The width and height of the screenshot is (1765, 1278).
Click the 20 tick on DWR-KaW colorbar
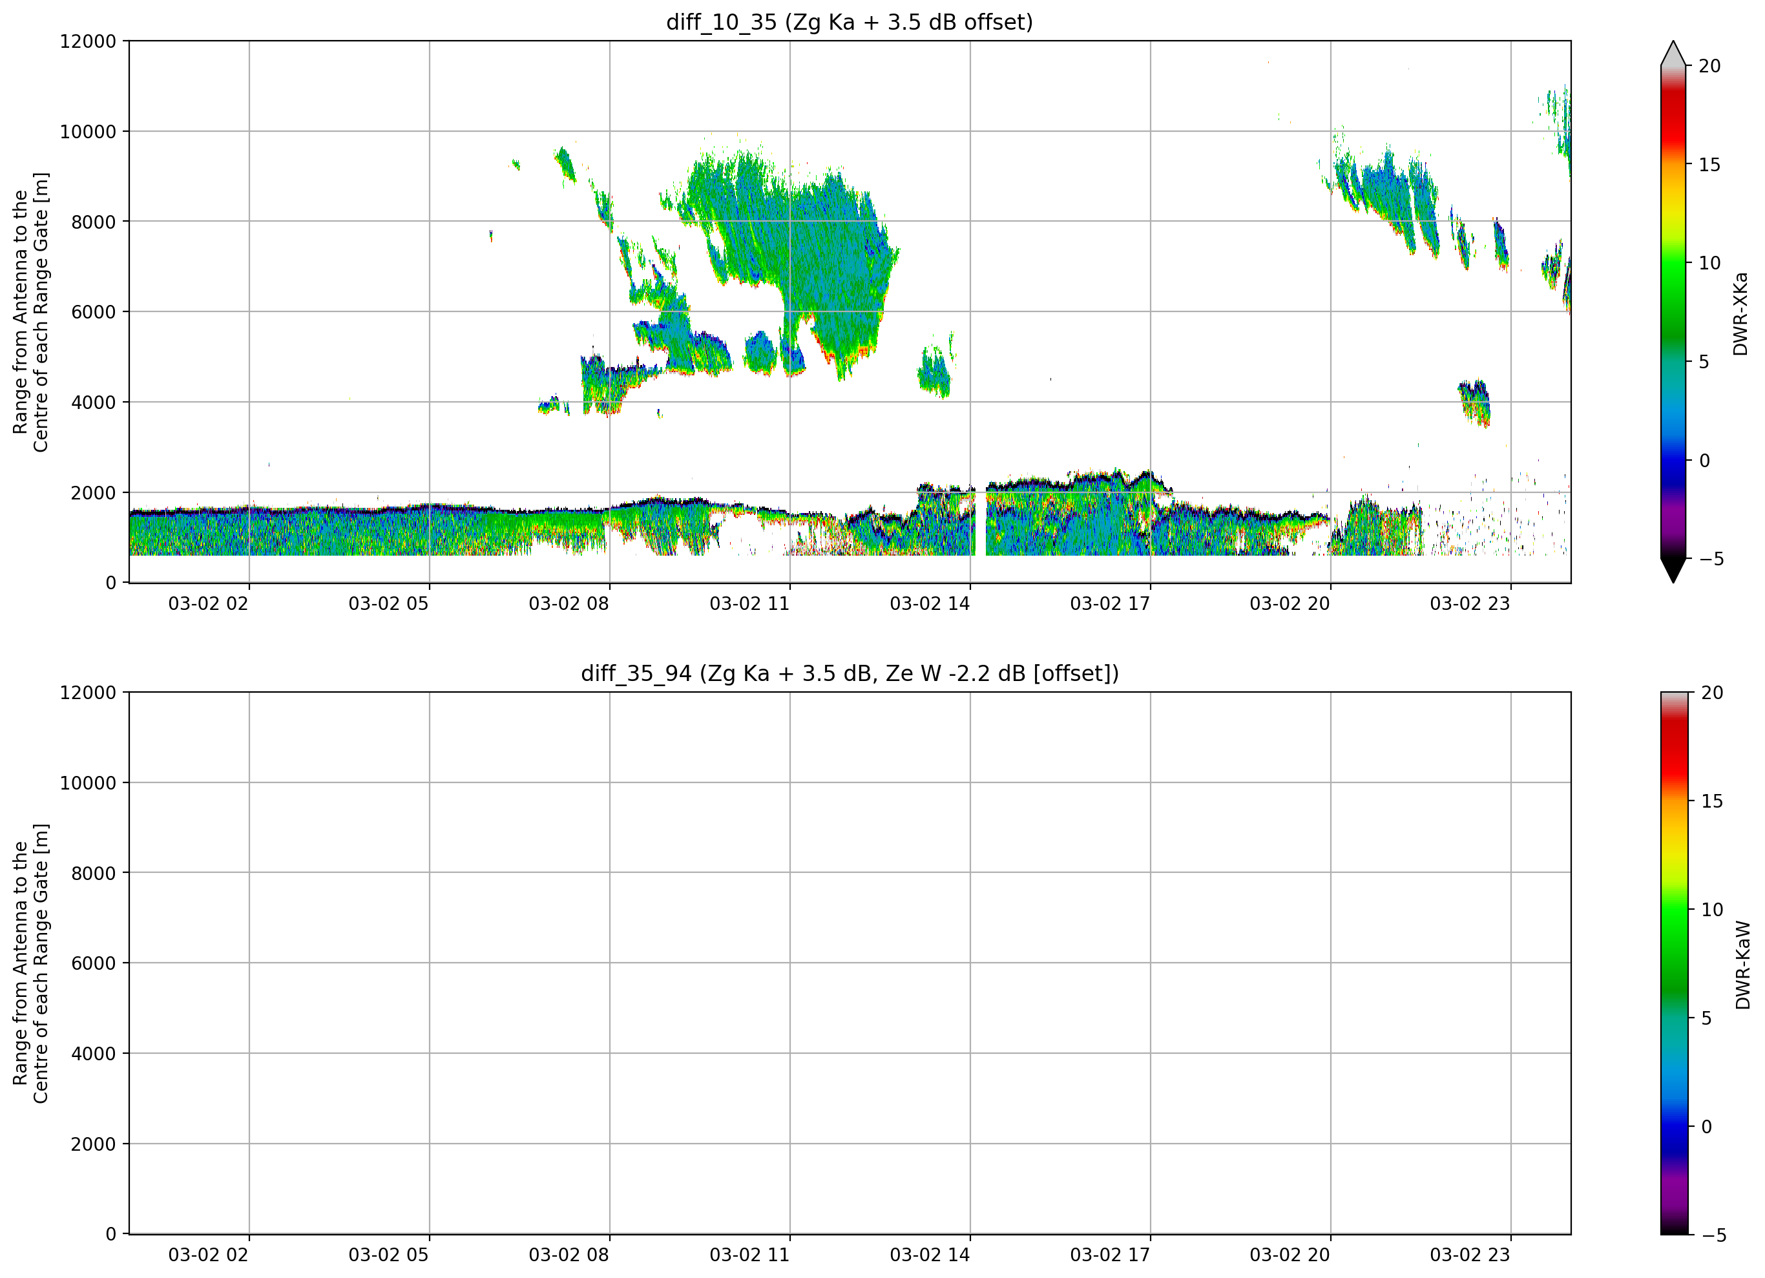(x=1712, y=693)
